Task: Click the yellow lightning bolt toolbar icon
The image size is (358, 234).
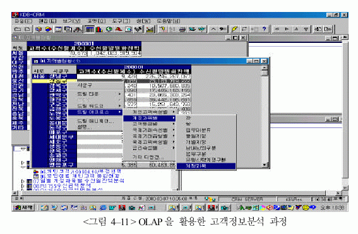Action: pyautogui.click(x=234, y=29)
